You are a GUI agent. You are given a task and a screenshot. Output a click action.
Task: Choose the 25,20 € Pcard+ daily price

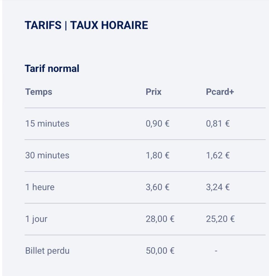point(220,219)
